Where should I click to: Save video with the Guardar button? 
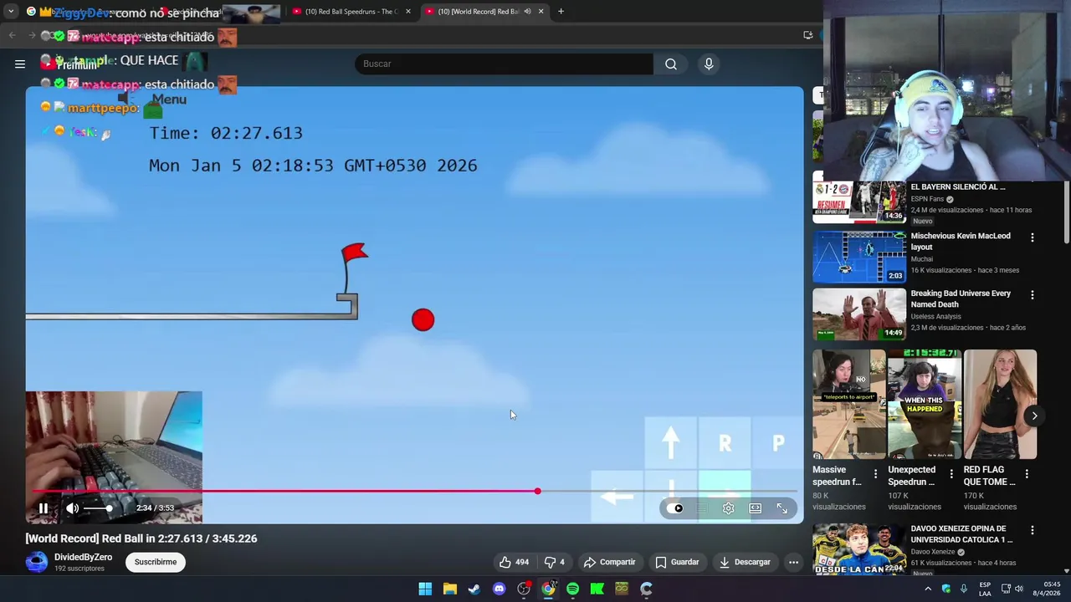coord(677,562)
